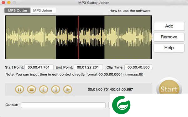188x117 pixels.
Task: Minimize the window with the yellow button
Action: pos(9,2)
